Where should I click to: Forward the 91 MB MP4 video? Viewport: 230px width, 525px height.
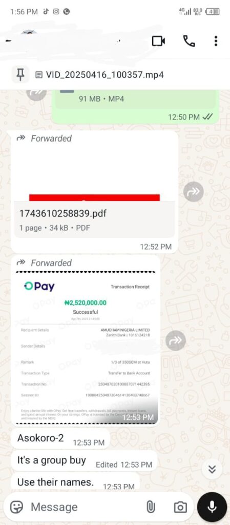click(36, 93)
